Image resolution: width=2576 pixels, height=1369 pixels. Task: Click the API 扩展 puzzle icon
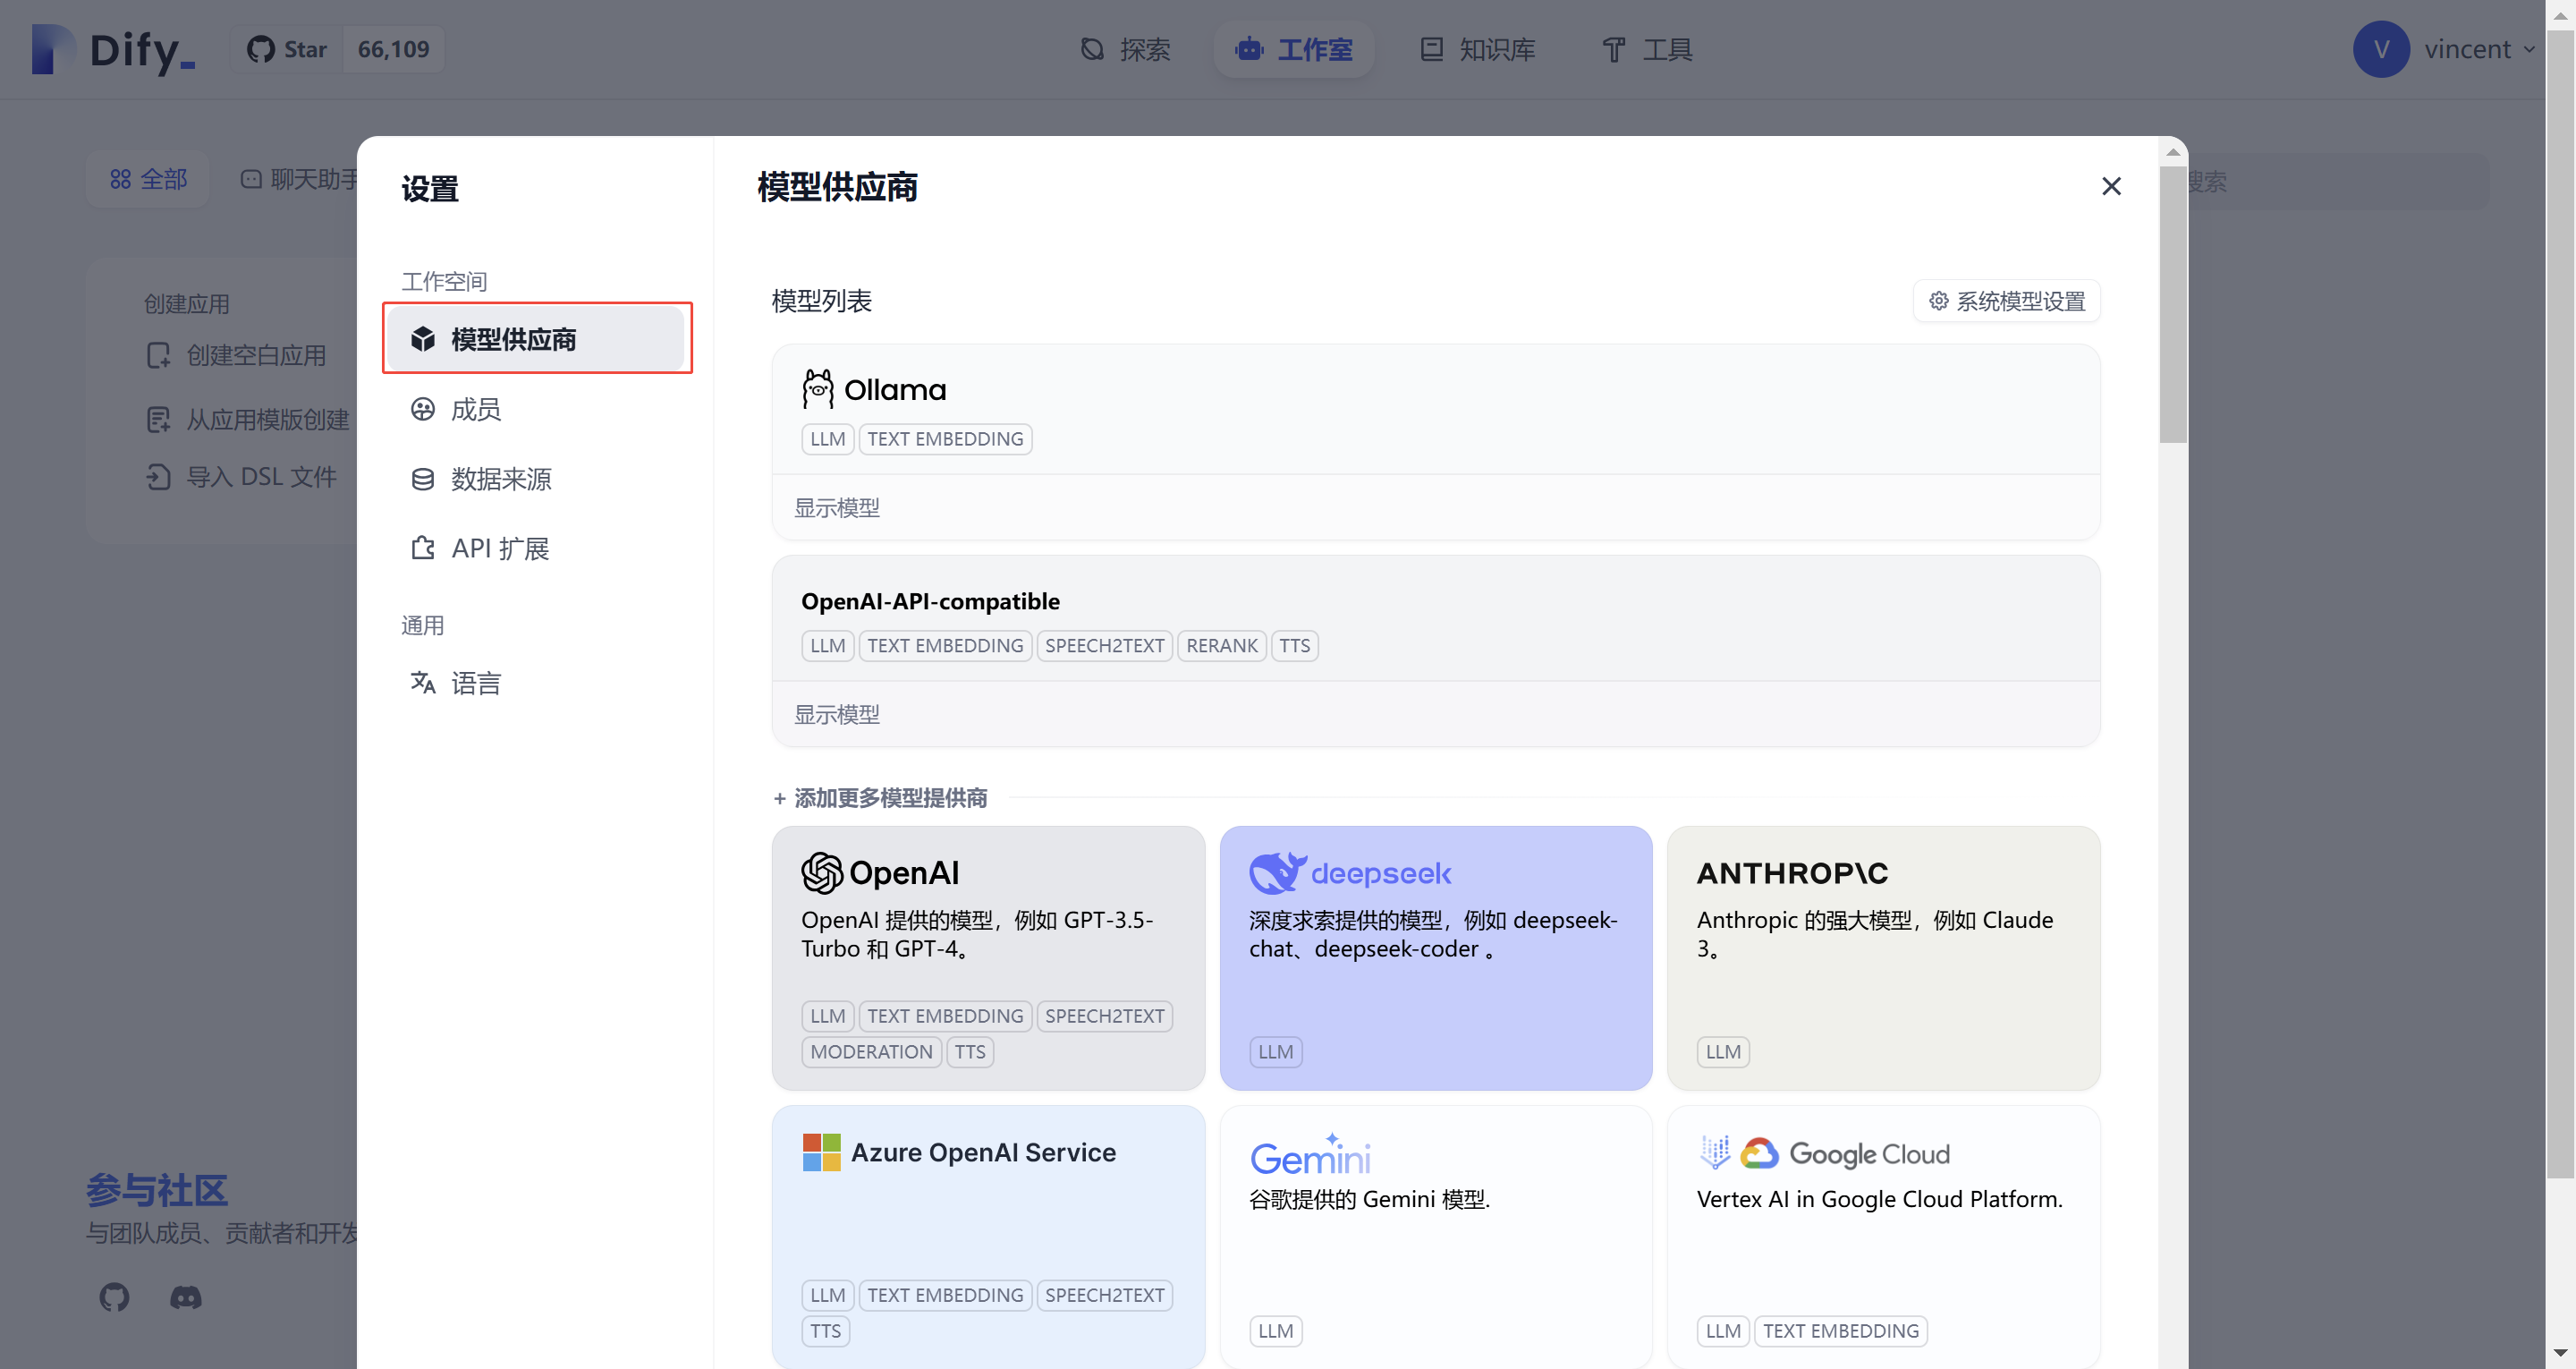coord(423,548)
